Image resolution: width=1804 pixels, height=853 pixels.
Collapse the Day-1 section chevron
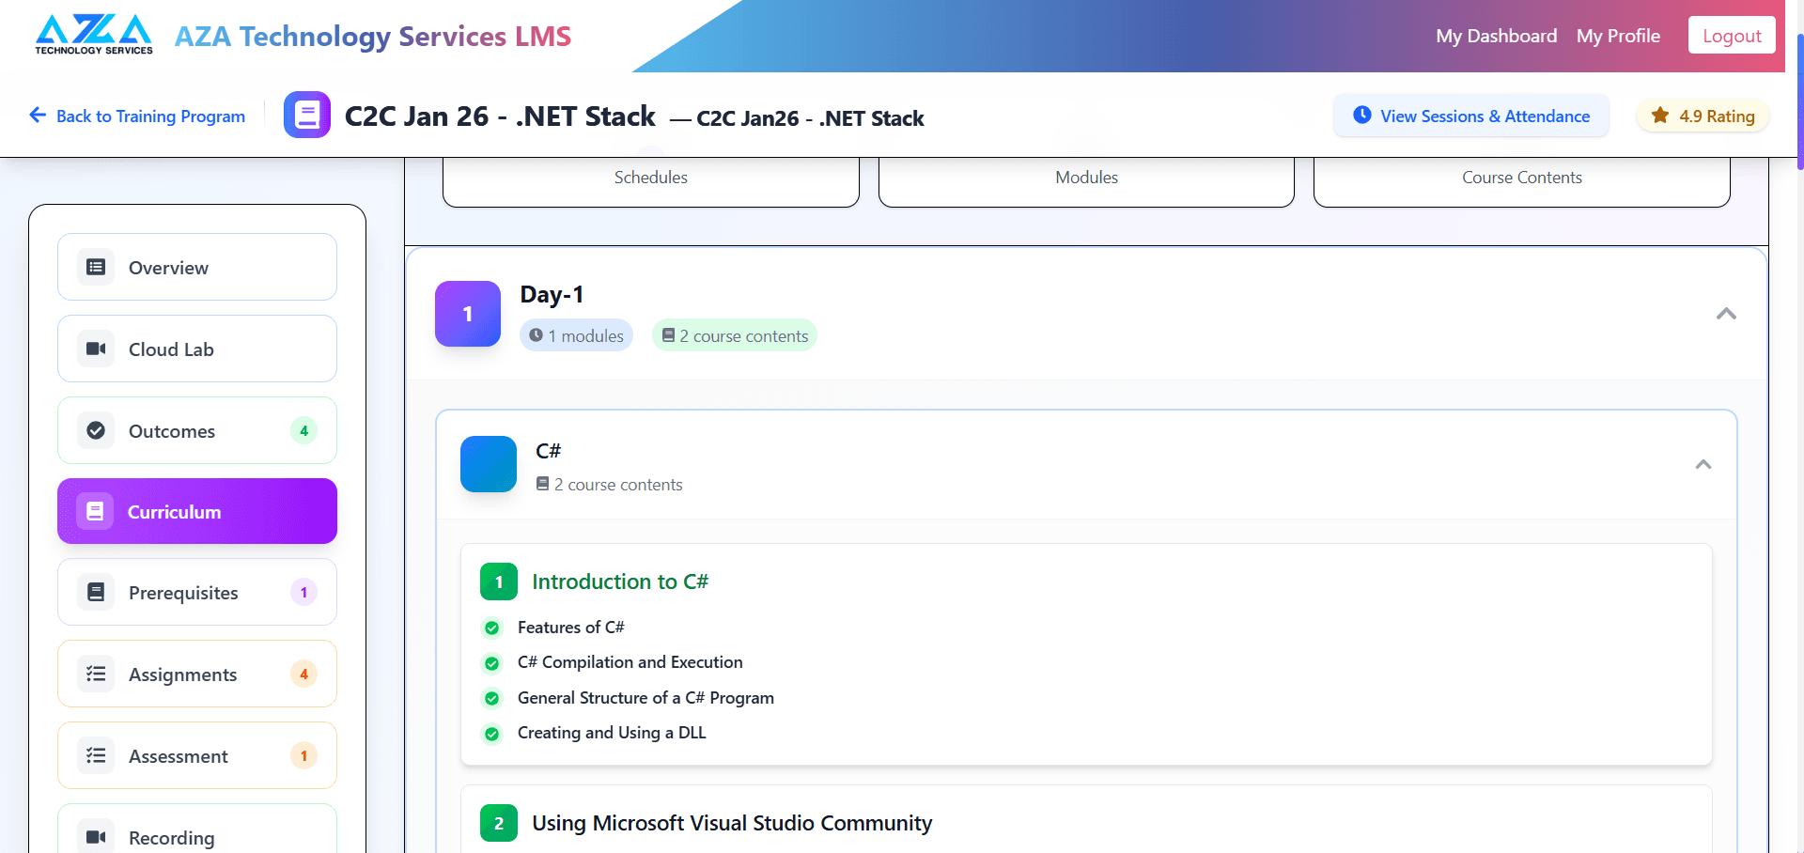coord(1726,314)
